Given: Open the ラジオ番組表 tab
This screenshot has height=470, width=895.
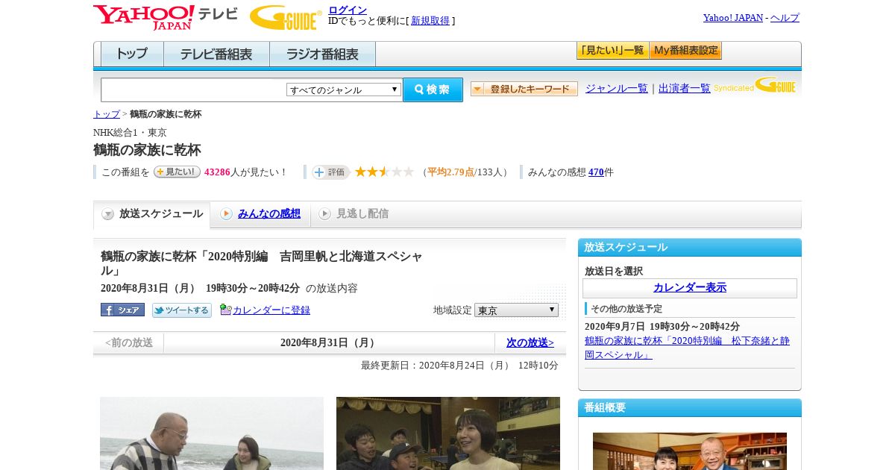Looking at the screenshot, I should [x=322, y=54].
